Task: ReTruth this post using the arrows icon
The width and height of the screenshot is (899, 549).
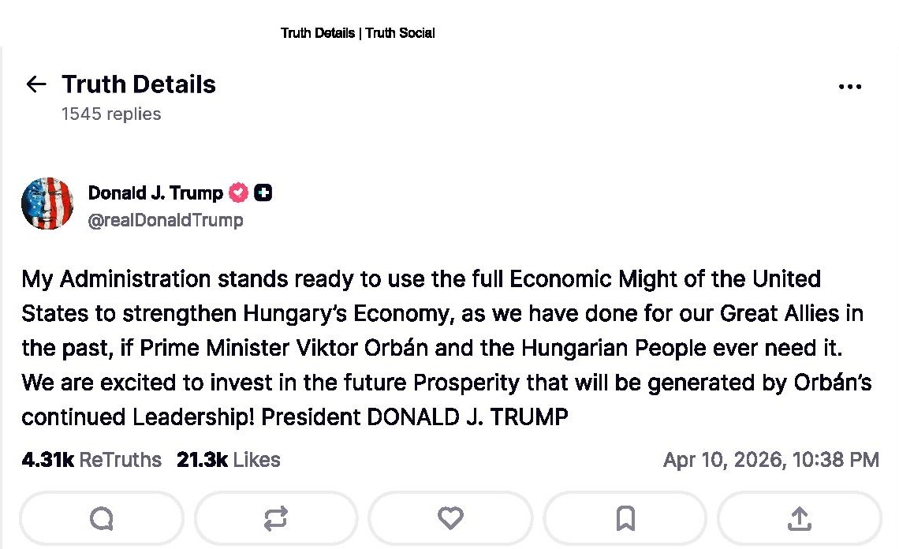Action: point(276,518)
